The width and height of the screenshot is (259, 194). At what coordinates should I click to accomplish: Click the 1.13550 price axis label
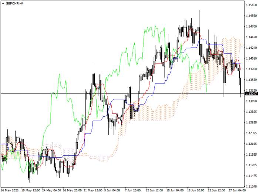point(251,80)
